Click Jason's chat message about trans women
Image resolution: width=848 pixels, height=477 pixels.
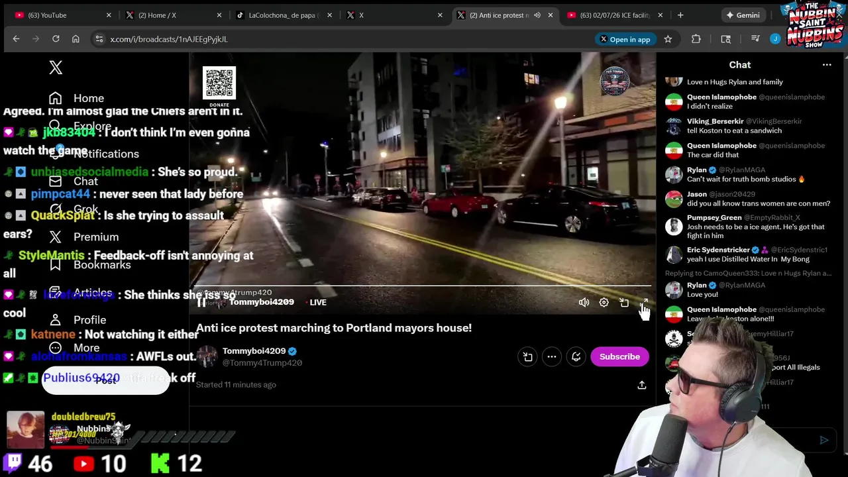(759, 203)
